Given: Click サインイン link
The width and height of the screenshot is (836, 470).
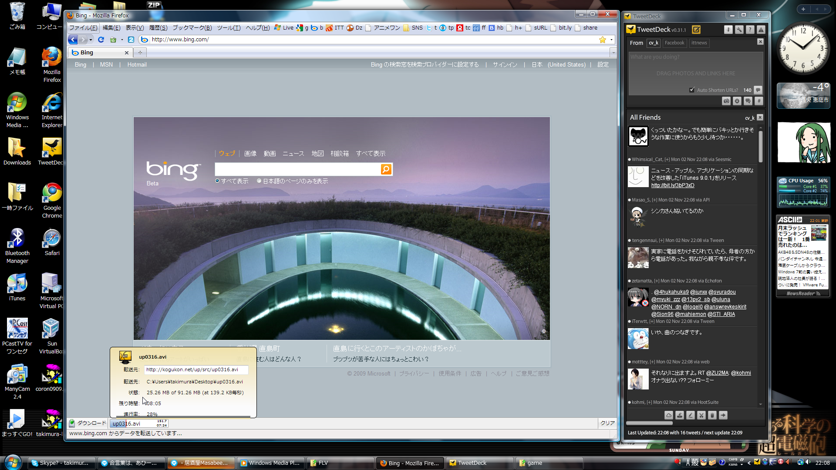Looking at the screenshot, I should 505,64.
